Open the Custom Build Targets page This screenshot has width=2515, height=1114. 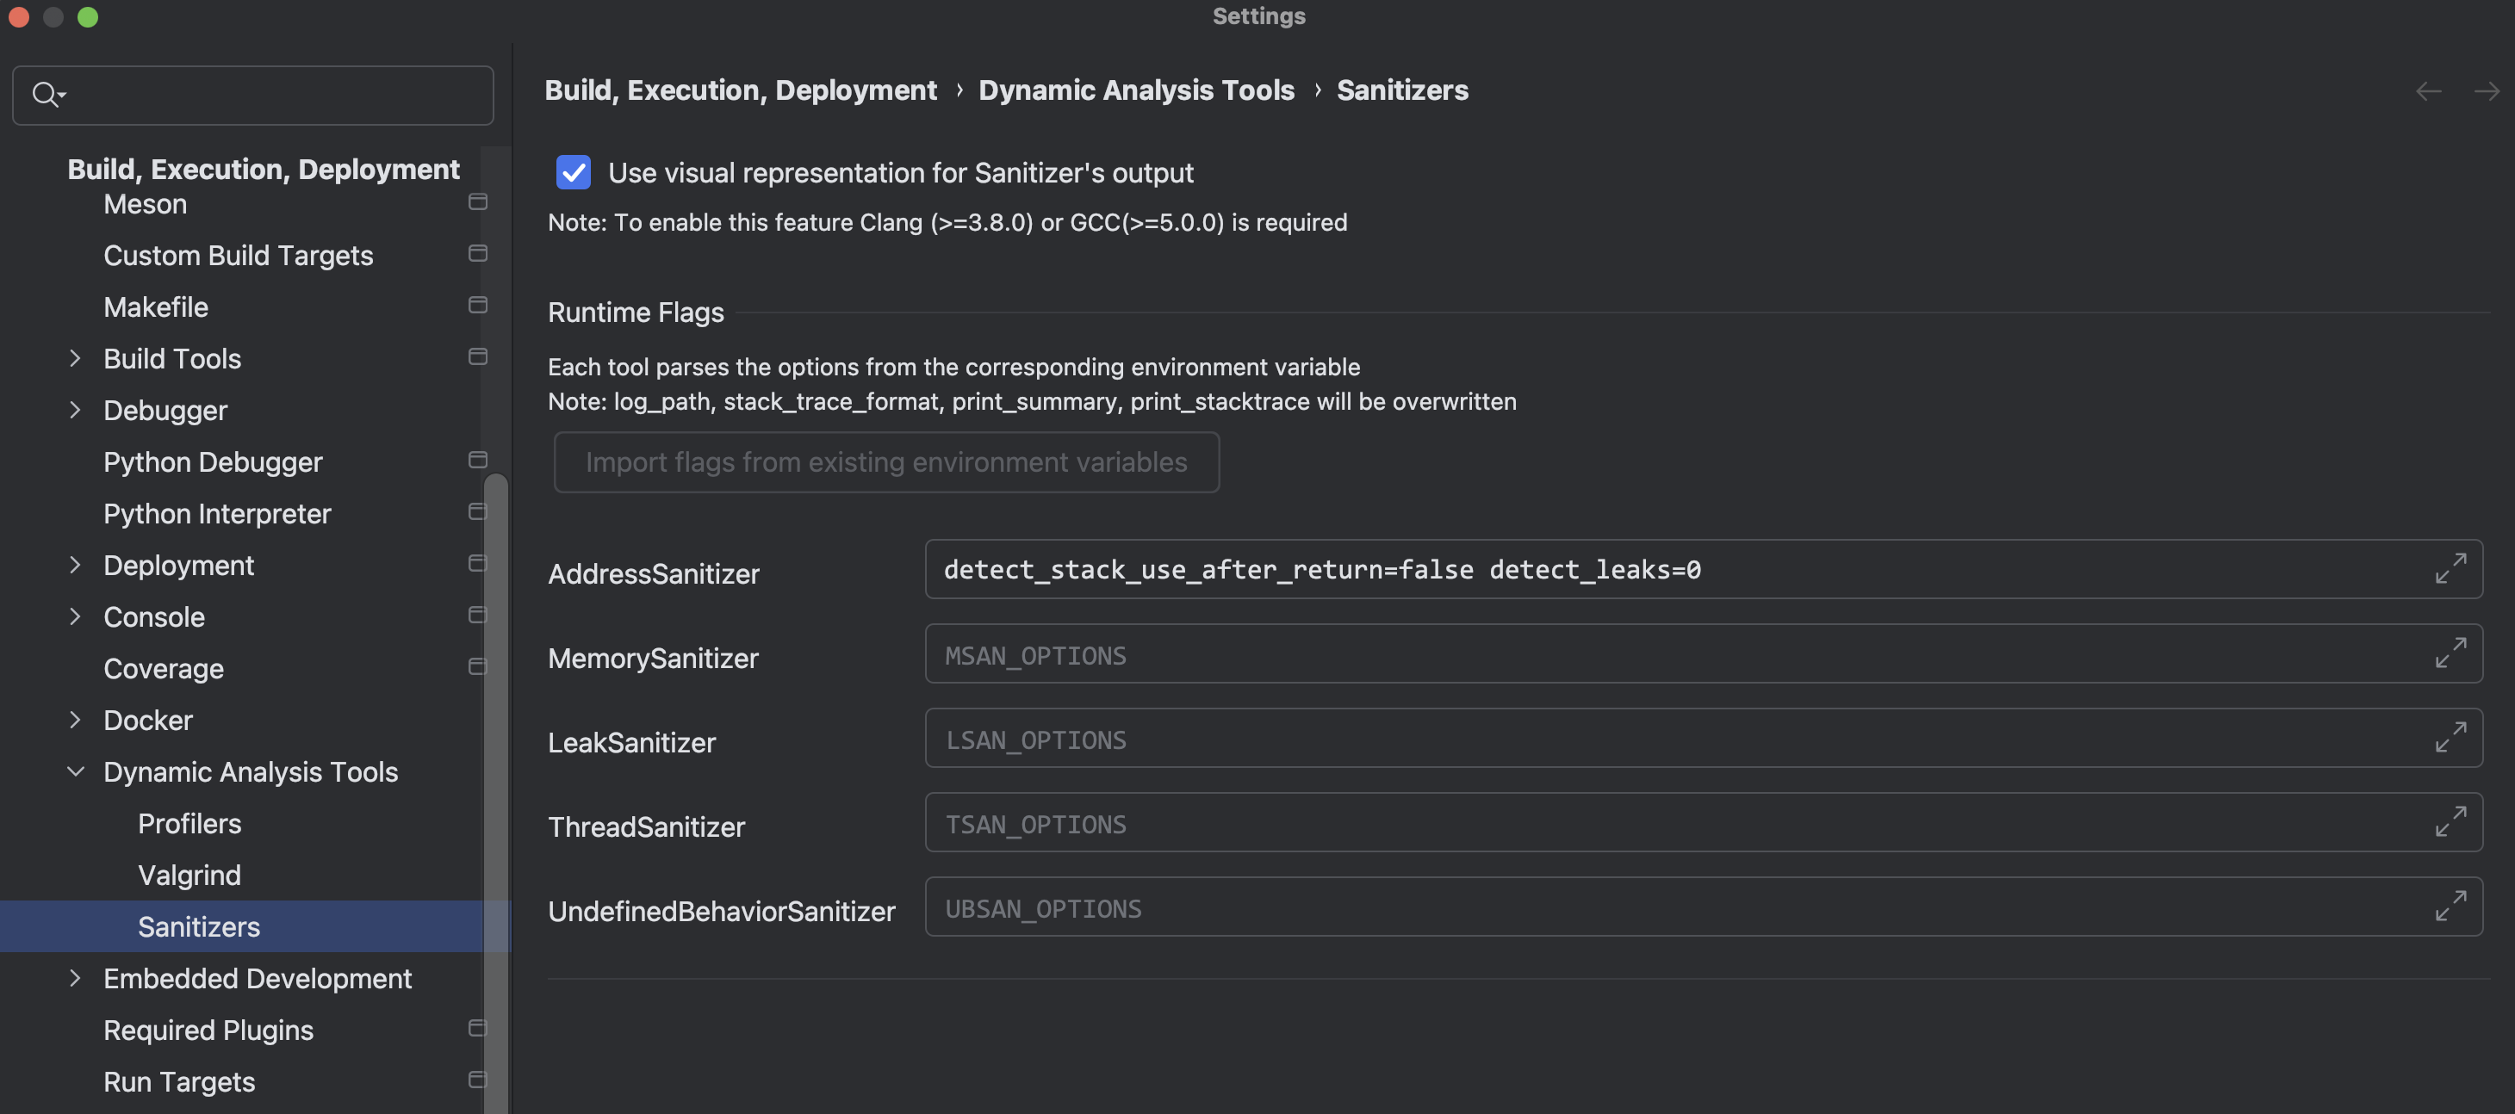pos(239,256)
